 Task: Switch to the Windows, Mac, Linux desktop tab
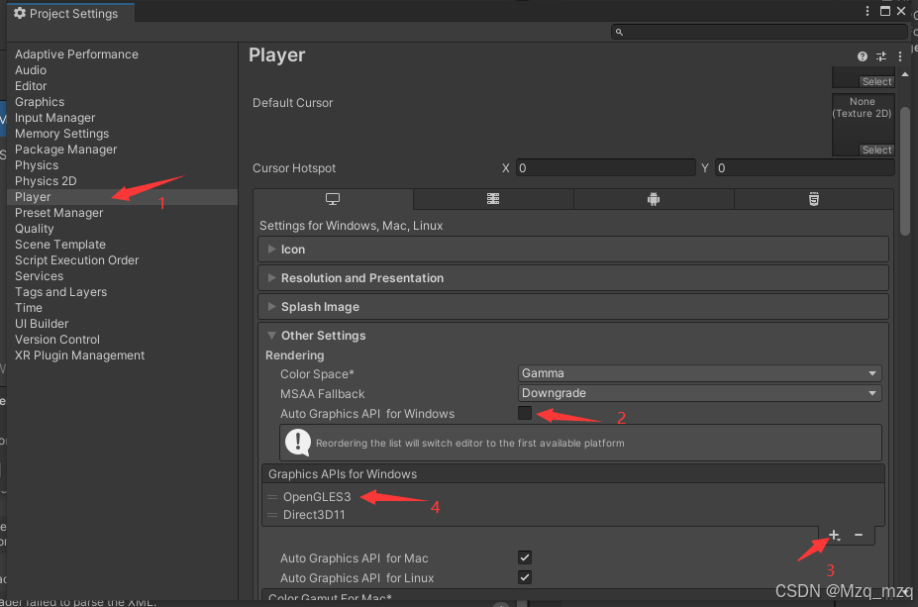(333, 199)
